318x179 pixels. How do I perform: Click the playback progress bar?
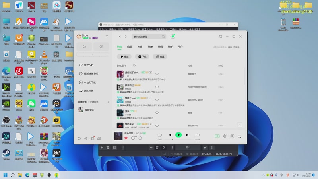click(x=178, y=140)
